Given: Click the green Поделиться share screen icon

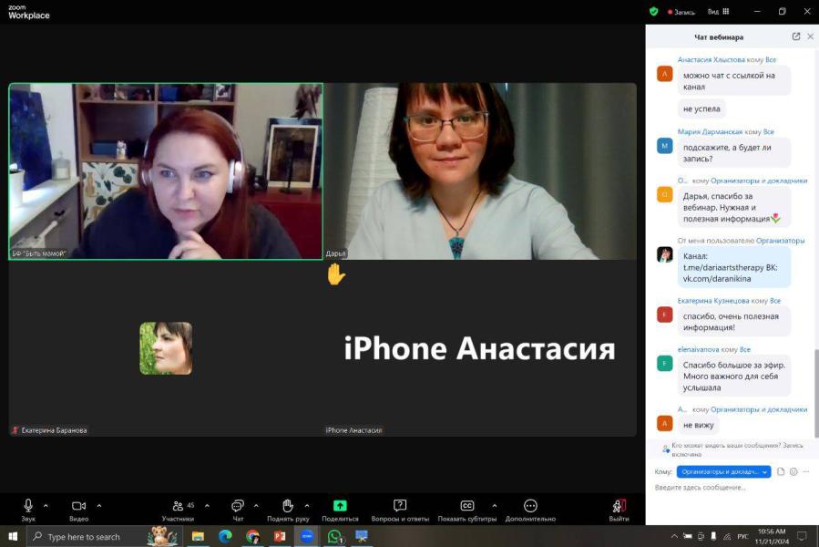Looking at the screenshot, I should coord(340,506).
